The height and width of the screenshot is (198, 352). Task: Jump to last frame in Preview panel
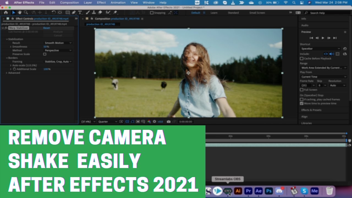coord(335,38)
